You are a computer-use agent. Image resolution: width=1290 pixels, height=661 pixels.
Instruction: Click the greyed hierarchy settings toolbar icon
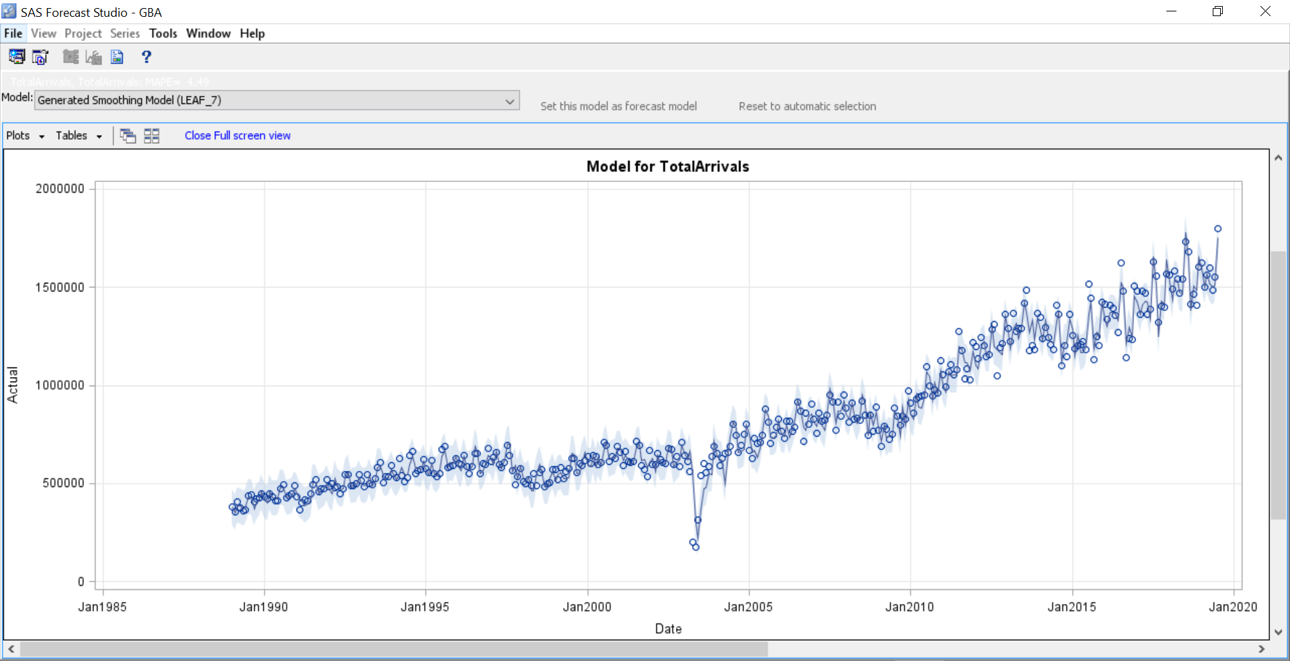click(71, 57)
